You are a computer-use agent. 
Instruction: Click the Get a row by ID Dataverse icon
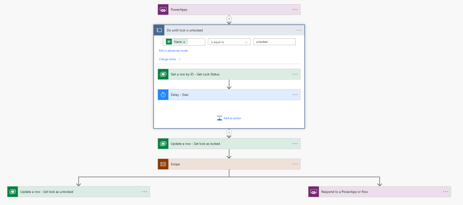[163, 74]
